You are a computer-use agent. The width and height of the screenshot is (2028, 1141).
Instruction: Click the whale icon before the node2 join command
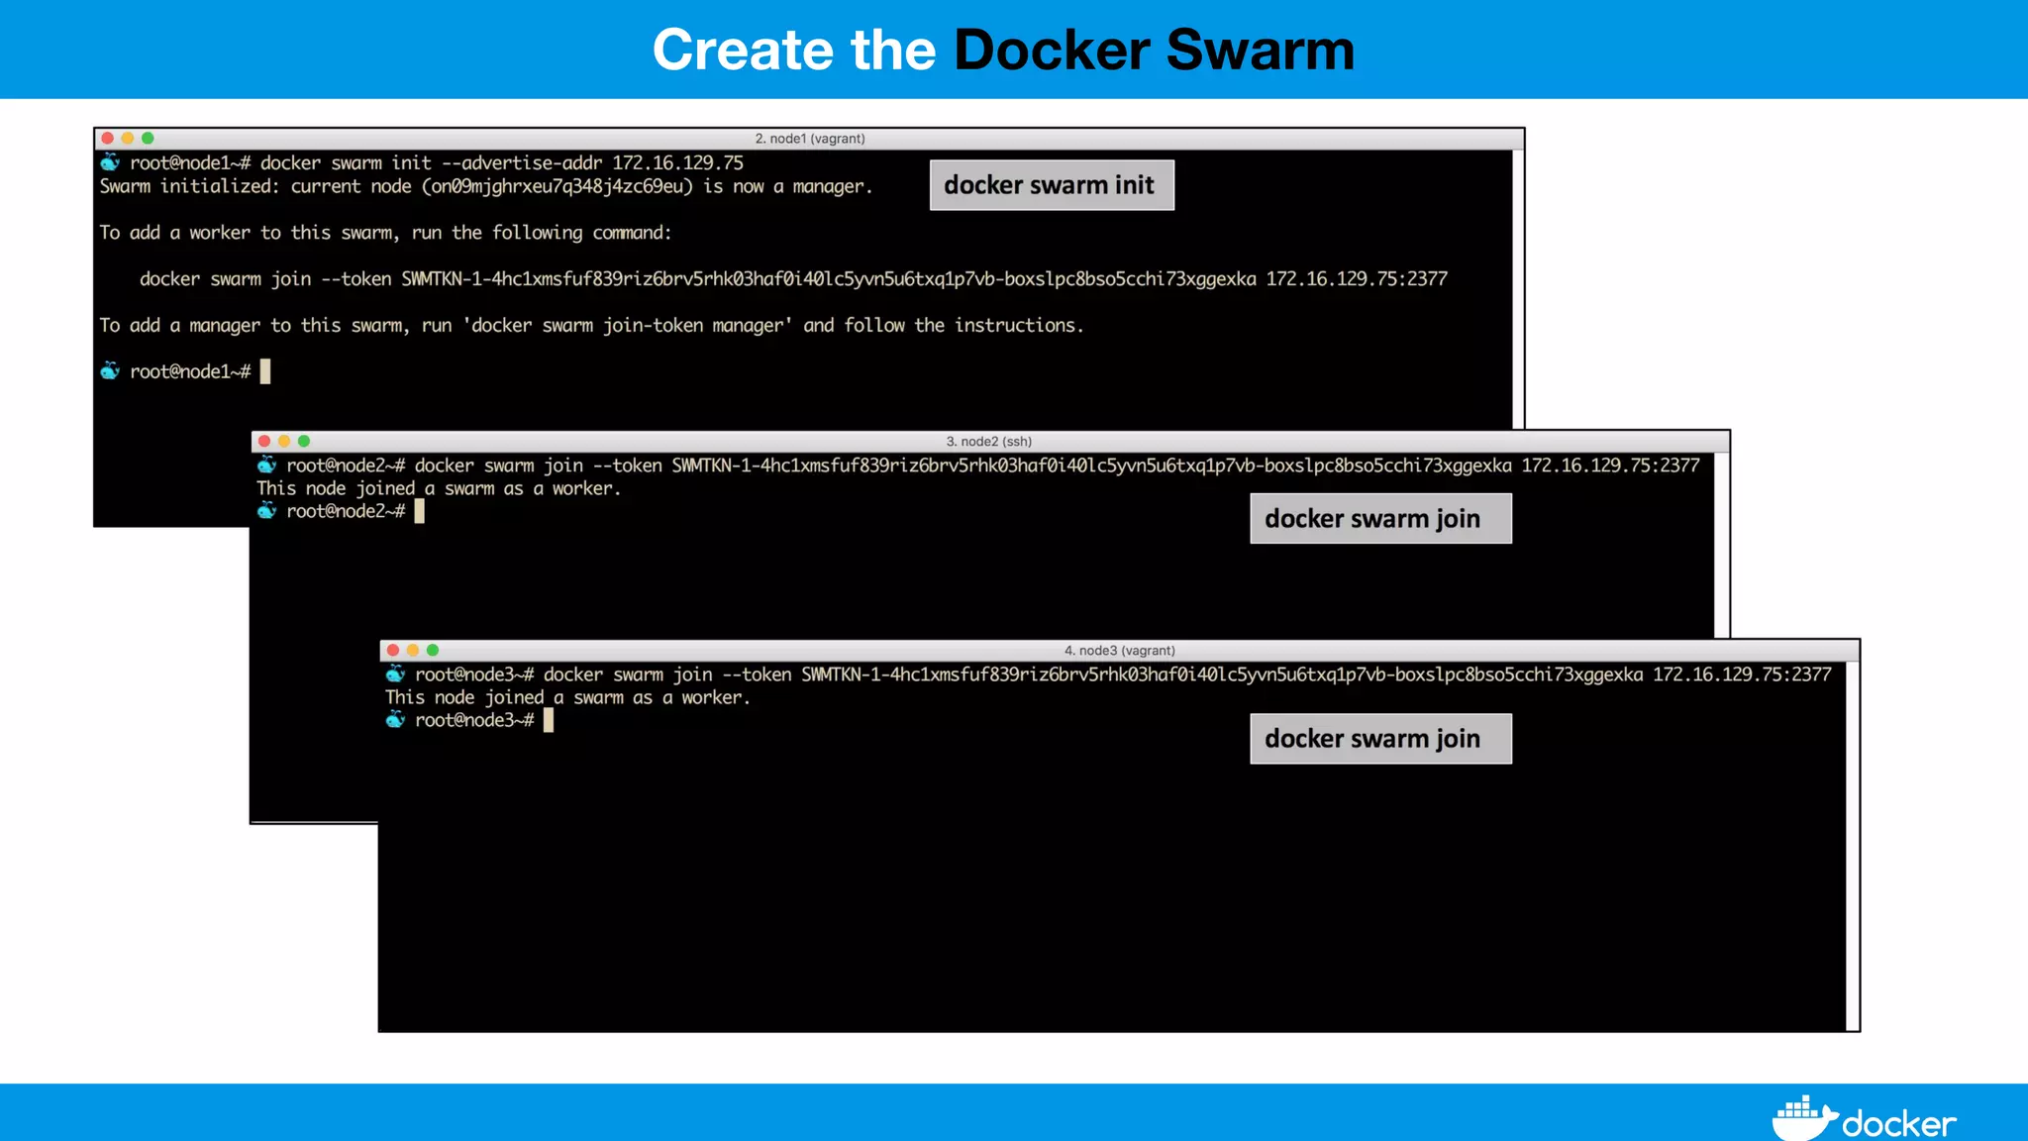[266, 466]
